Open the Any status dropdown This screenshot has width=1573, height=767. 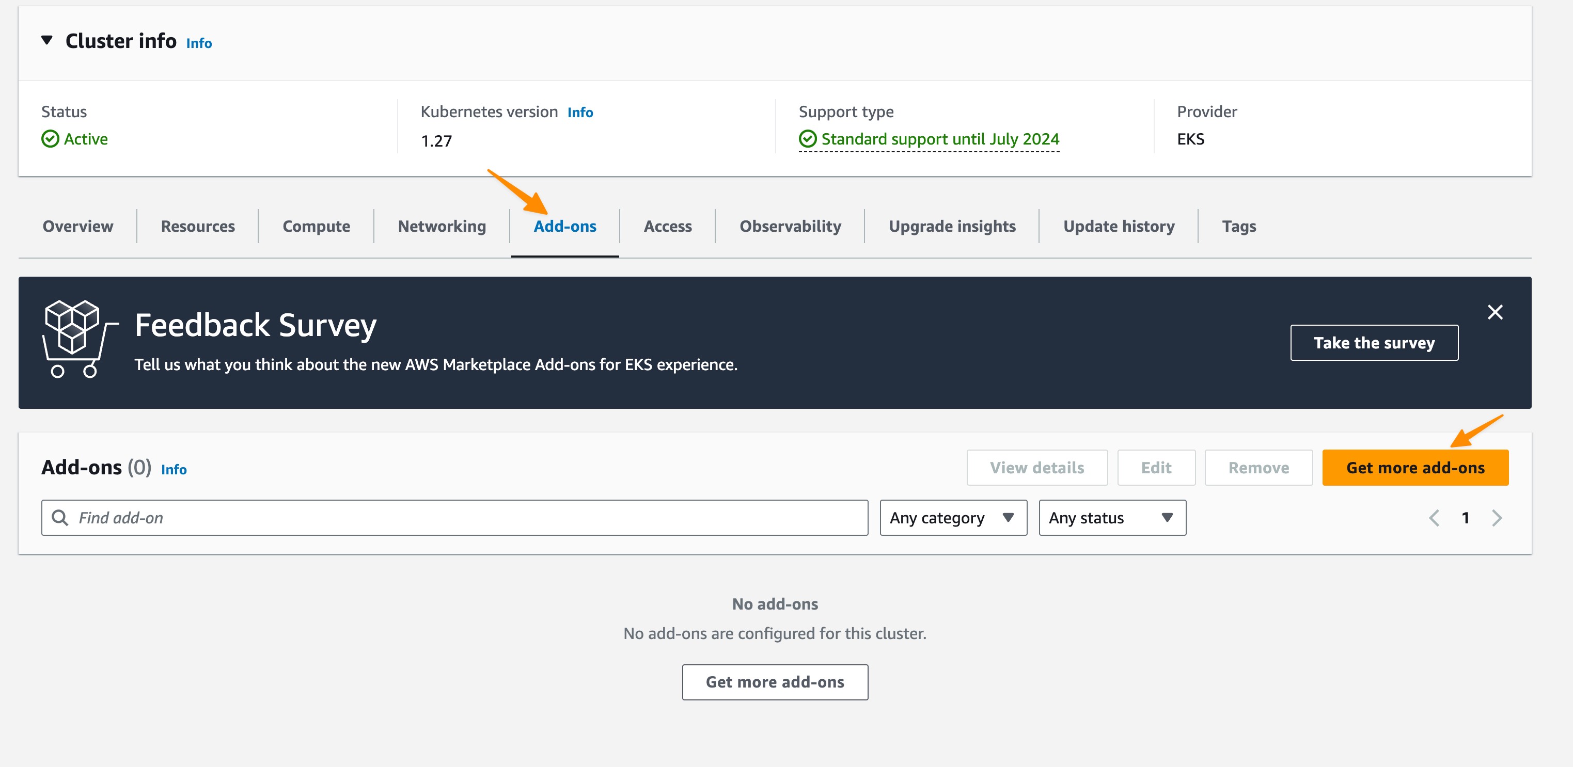(1112, 518)
